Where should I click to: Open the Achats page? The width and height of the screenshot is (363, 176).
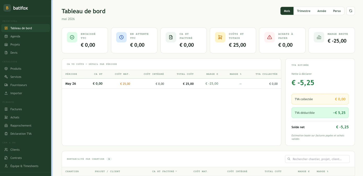point(26,117)
